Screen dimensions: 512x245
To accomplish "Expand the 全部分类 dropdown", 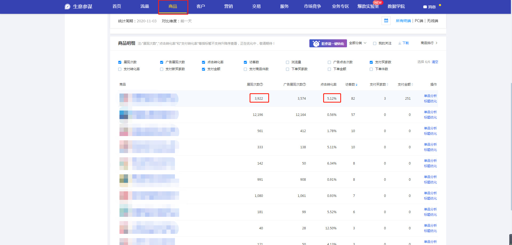I will pyautogui.click(x=358, y=43).
